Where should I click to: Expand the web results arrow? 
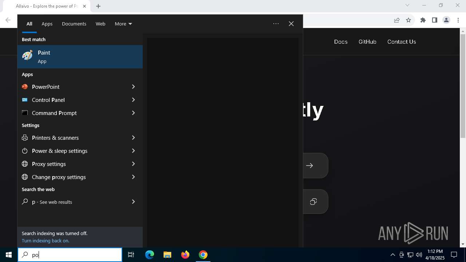133,202
